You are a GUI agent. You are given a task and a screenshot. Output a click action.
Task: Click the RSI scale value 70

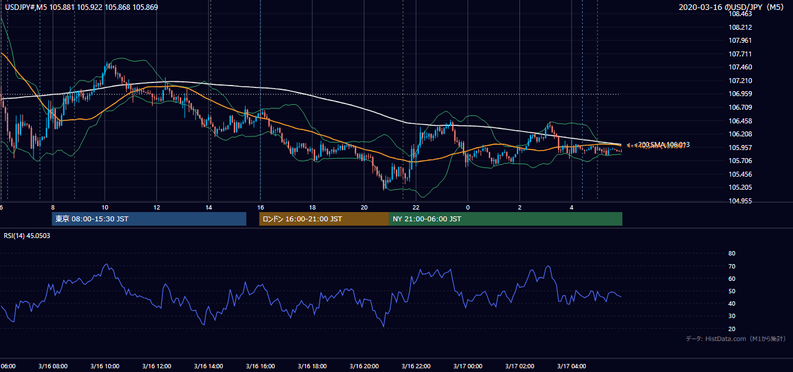[x=732, y=266]
